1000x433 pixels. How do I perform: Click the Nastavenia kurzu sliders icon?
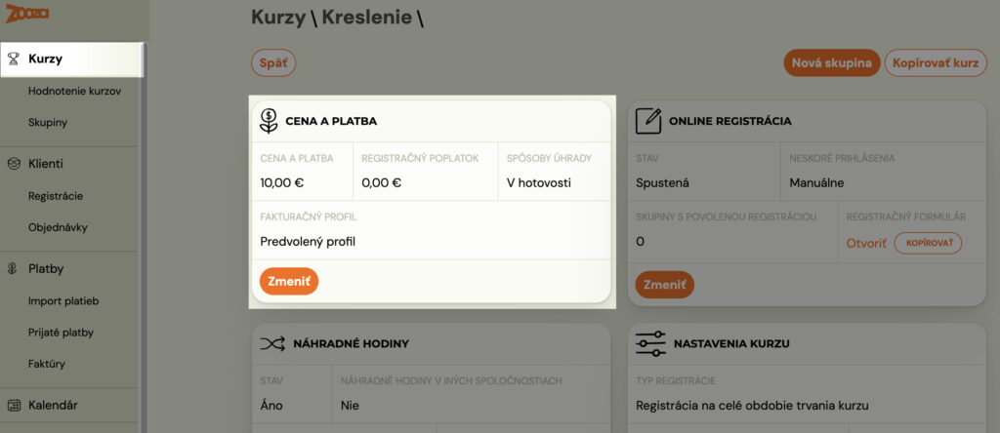point(650,343)
